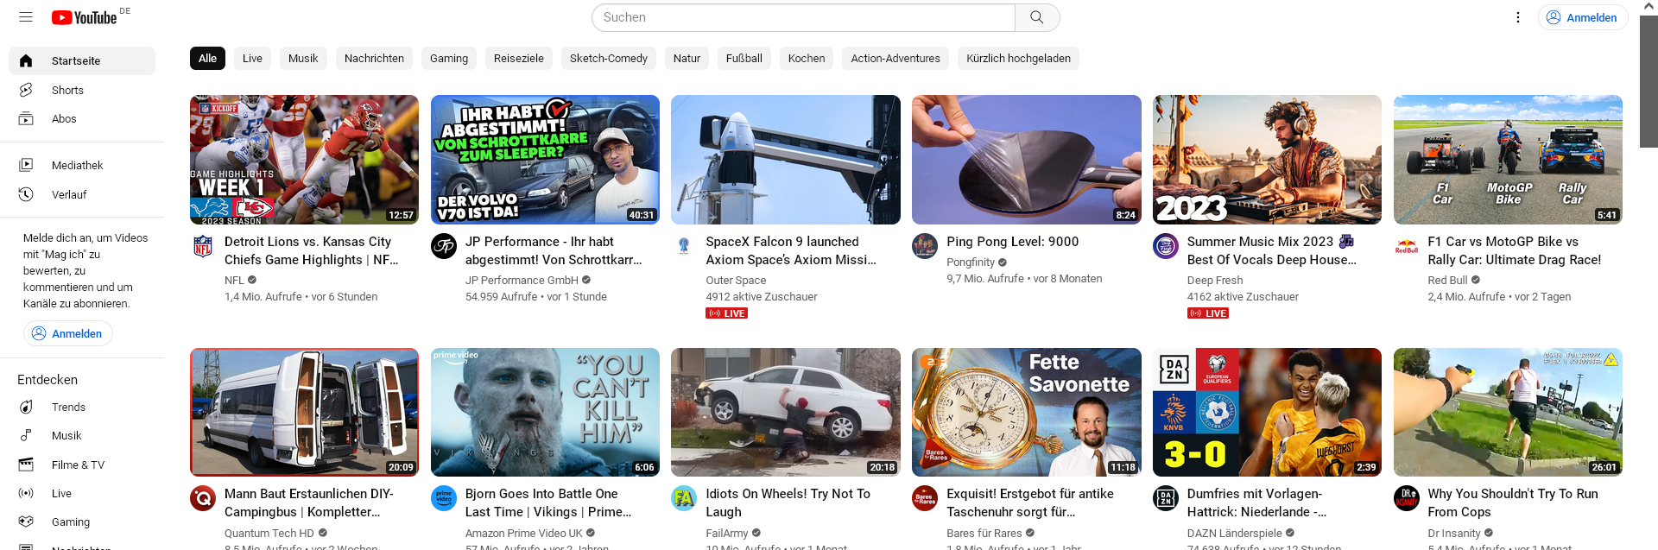The height and width of the screenshot is (550, 1658).
Task: Open Why You Shouldn't Try To Run title
Action: point(1513,503)
